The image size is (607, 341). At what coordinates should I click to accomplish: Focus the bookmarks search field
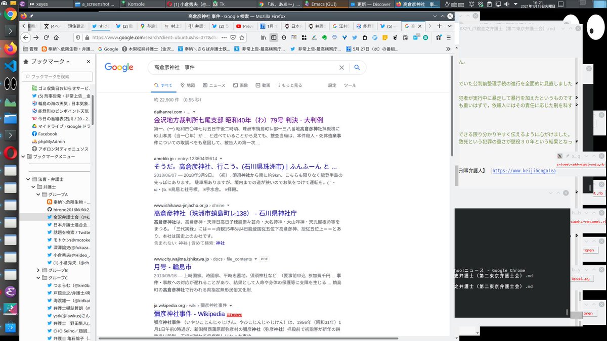coord(57,76)
